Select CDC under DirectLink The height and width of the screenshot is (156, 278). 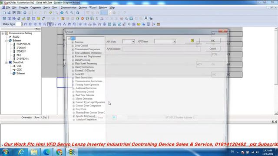[x=19, y=70]
